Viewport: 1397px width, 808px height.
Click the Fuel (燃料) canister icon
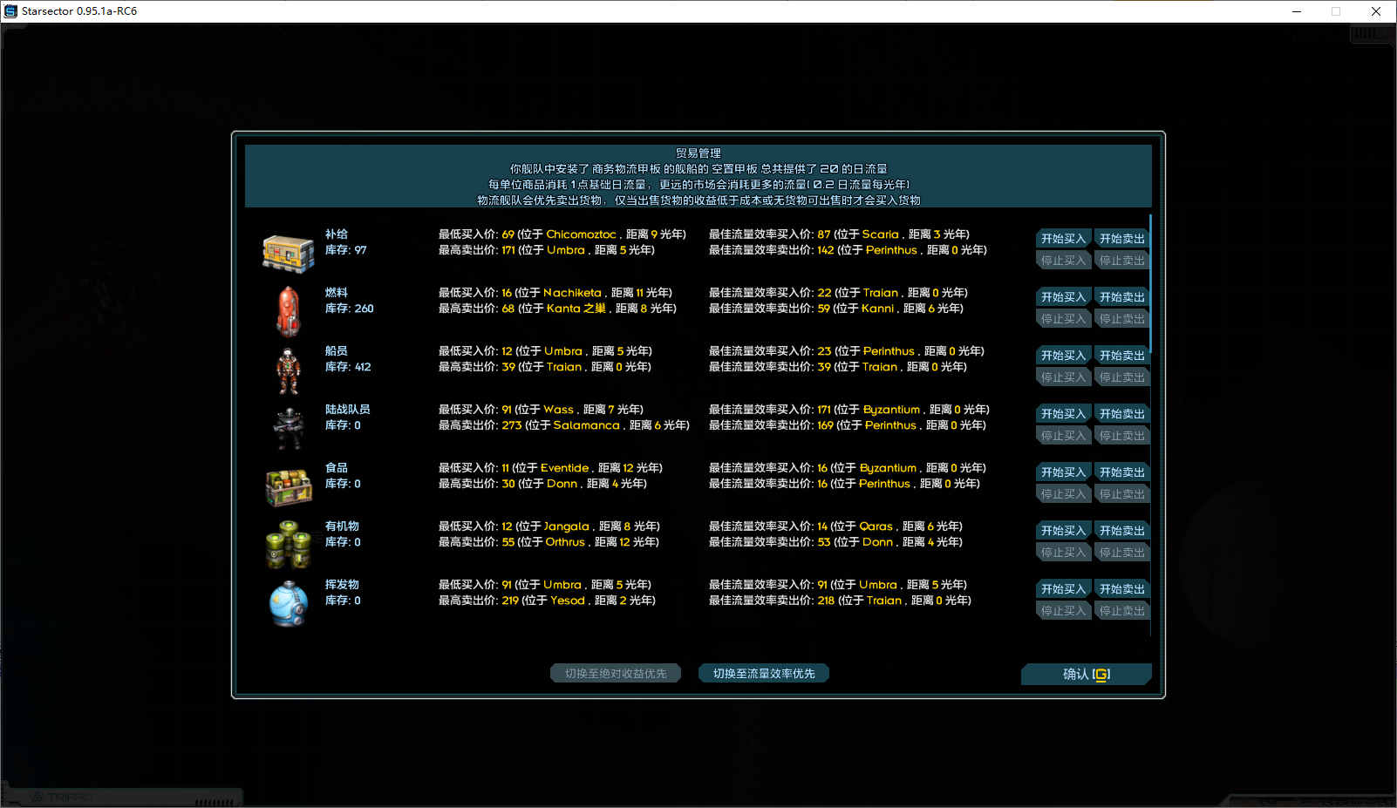[289, 311]
